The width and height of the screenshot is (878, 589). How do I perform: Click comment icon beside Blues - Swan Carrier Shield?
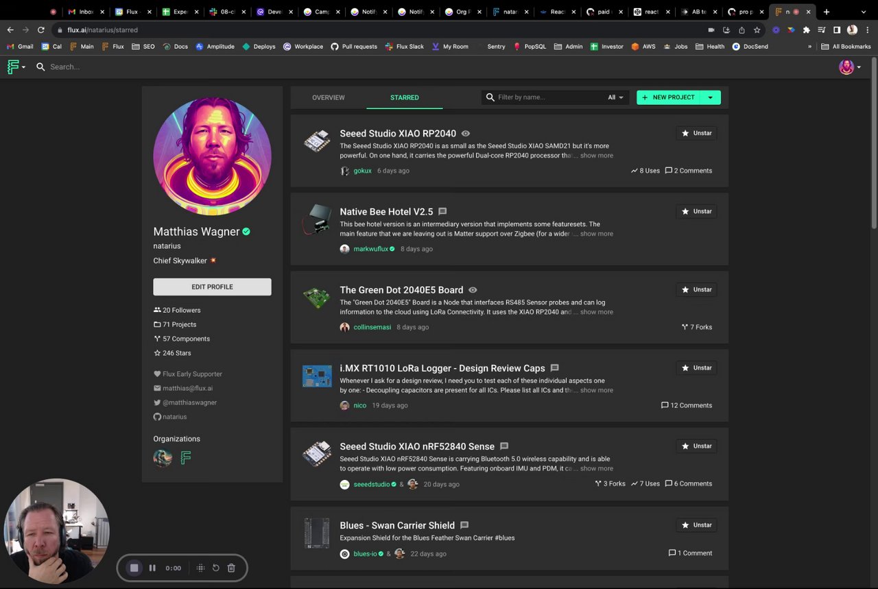[x=464, y=525]
